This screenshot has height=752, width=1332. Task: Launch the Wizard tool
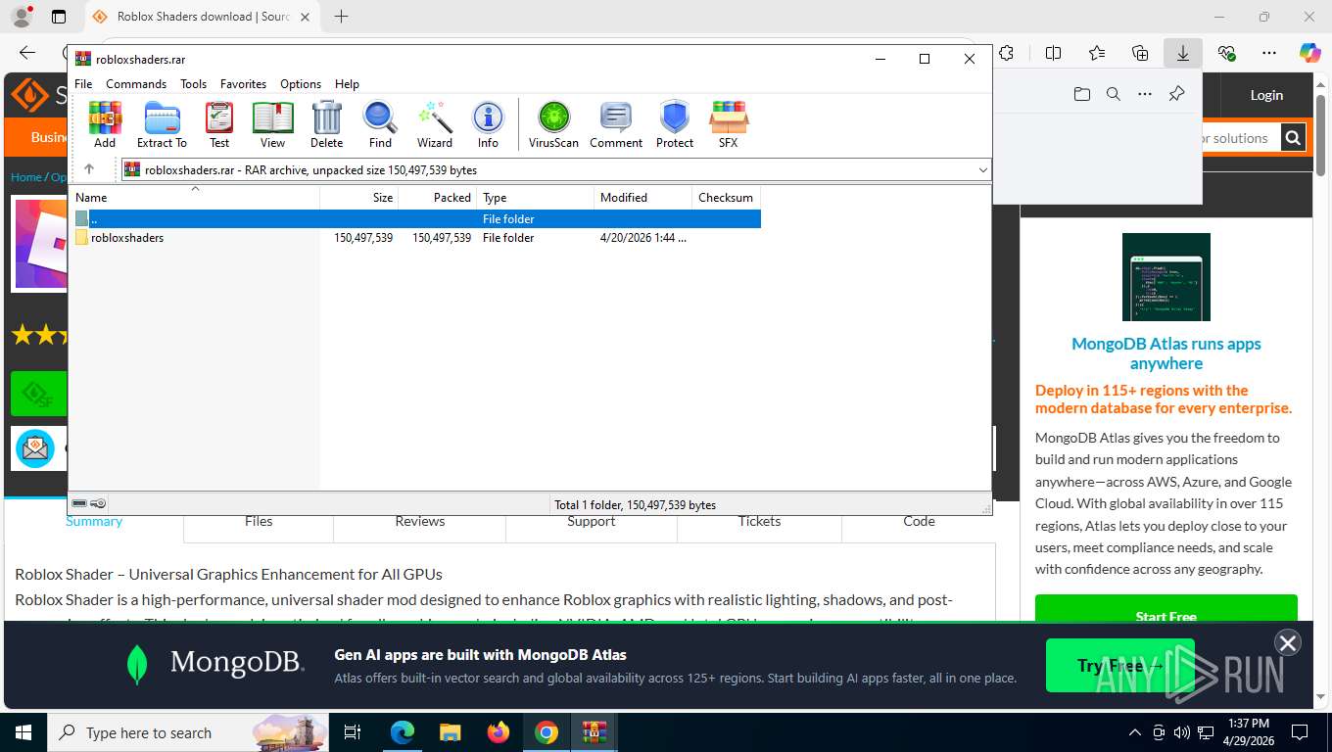pos(435,124)
